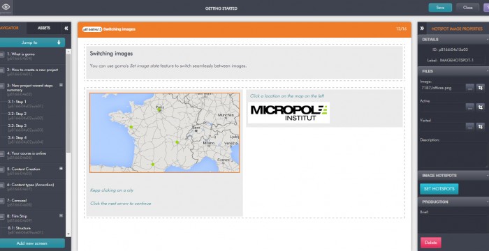The image size is (489, 251).
Task: Click the southernmost green hotspot on the map
Action: tap(153, 165)
